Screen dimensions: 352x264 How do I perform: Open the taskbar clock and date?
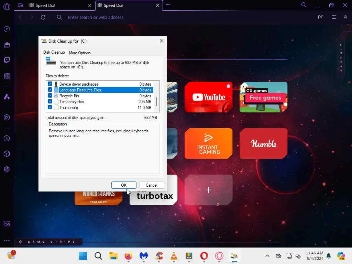[x=315, y=256]
